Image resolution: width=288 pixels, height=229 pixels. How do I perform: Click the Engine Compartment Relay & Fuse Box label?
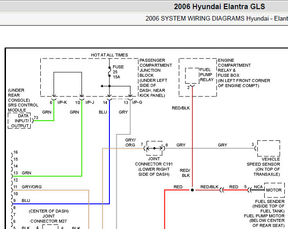pyautogui.click(x=244, y=73)
